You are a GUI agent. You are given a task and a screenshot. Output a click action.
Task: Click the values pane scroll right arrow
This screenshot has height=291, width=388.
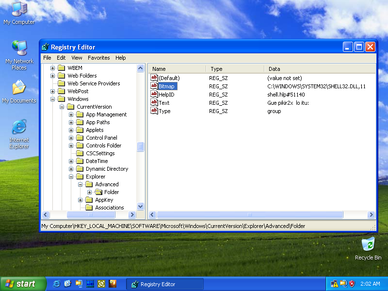(x=371, y=214)
